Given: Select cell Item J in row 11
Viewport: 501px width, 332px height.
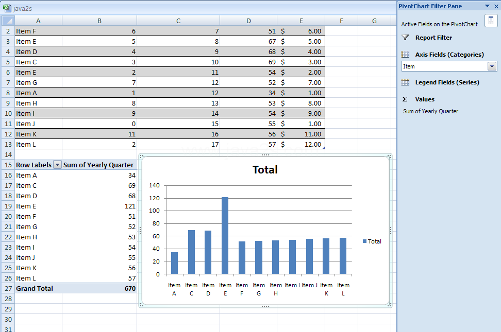Looking at the screenshot, I should [x=38, y=124].
